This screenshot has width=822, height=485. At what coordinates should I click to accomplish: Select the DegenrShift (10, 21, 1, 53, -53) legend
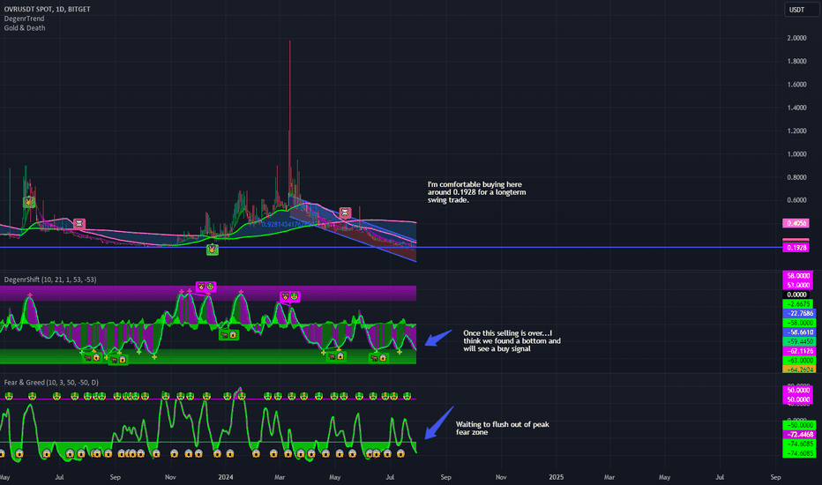click(50, 280)
